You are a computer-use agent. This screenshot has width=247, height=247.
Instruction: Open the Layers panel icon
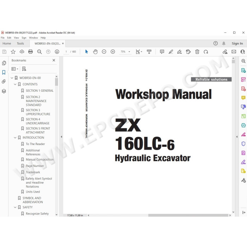click(4, 91)
